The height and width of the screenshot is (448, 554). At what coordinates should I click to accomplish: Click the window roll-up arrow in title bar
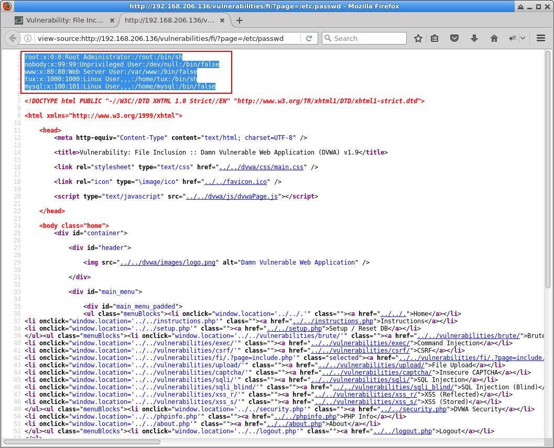coord(521,6)
